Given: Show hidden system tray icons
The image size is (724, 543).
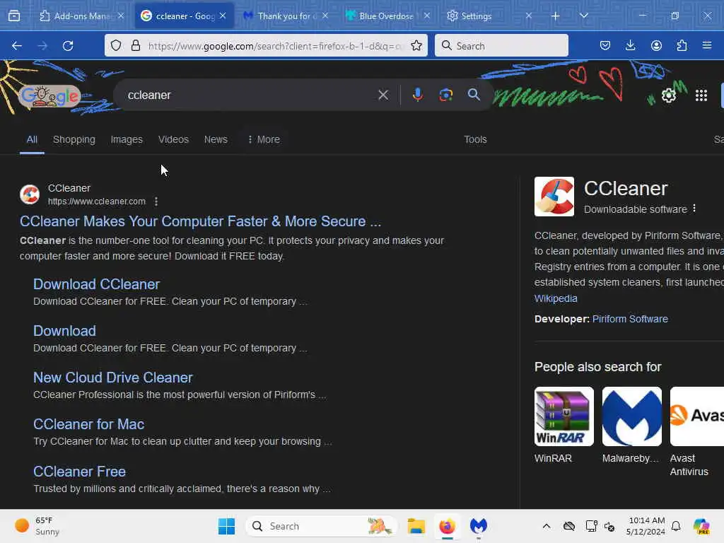Looking at the screenshot, I should click(x=547, y=526).
